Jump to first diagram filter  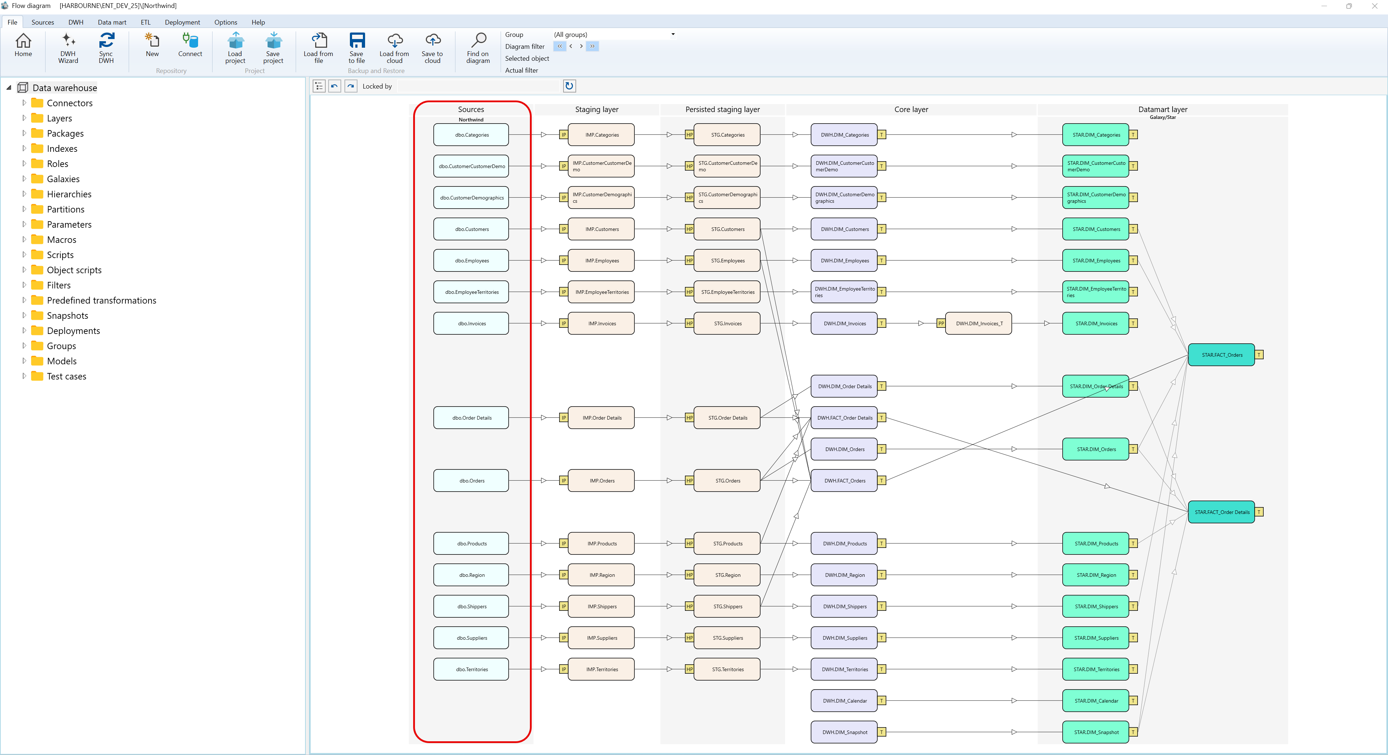[x=560, y=46]
